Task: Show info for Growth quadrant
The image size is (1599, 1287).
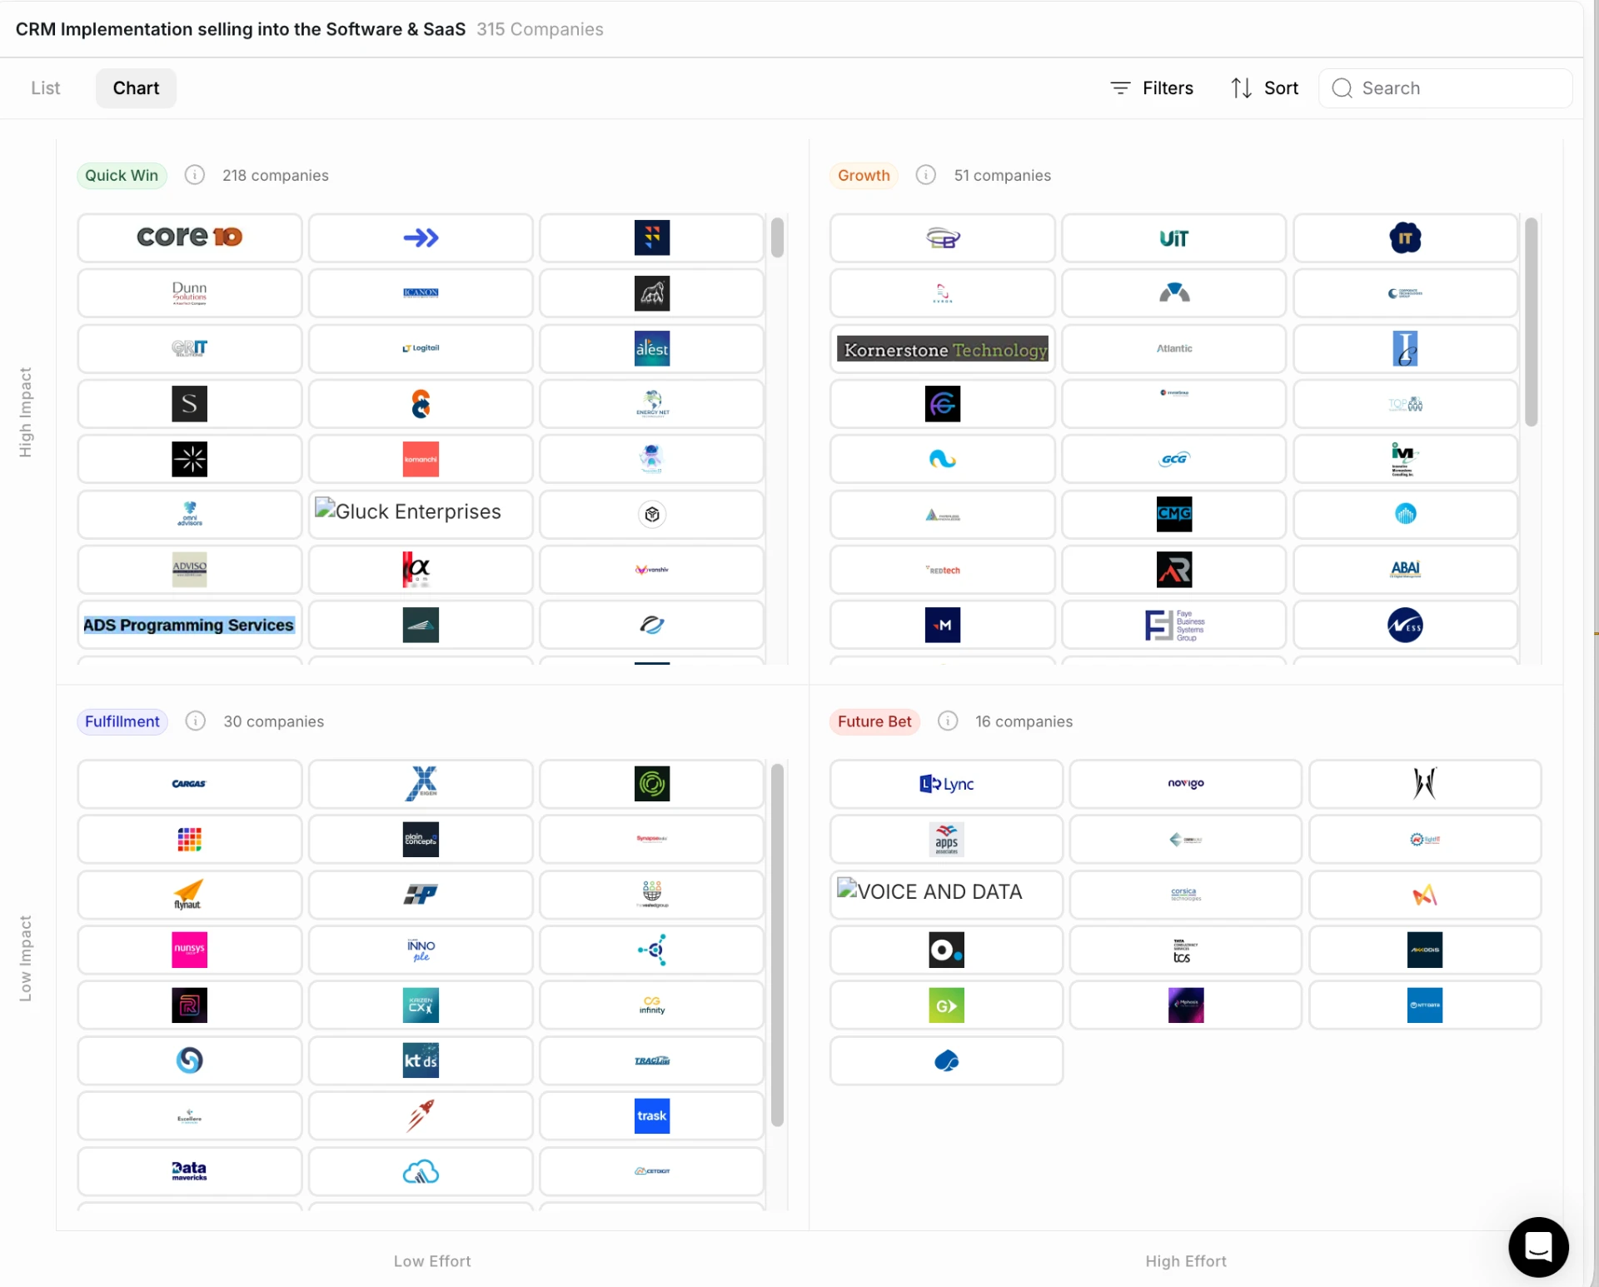Action: click(926, 175)
